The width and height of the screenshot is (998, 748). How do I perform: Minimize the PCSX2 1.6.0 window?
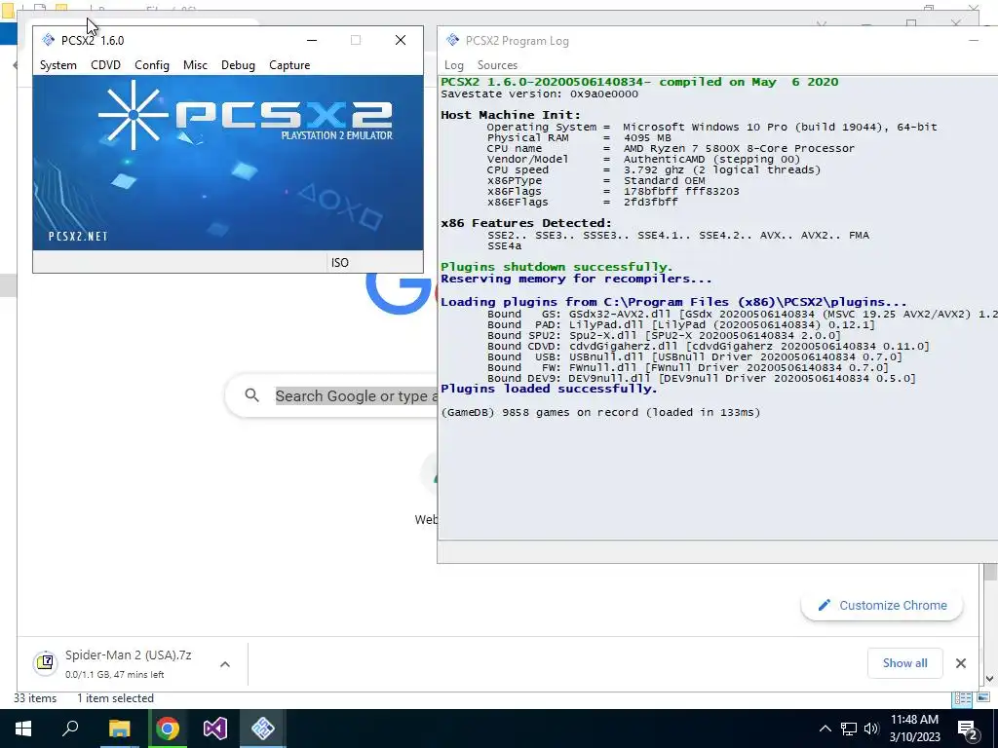coord(312,40)
